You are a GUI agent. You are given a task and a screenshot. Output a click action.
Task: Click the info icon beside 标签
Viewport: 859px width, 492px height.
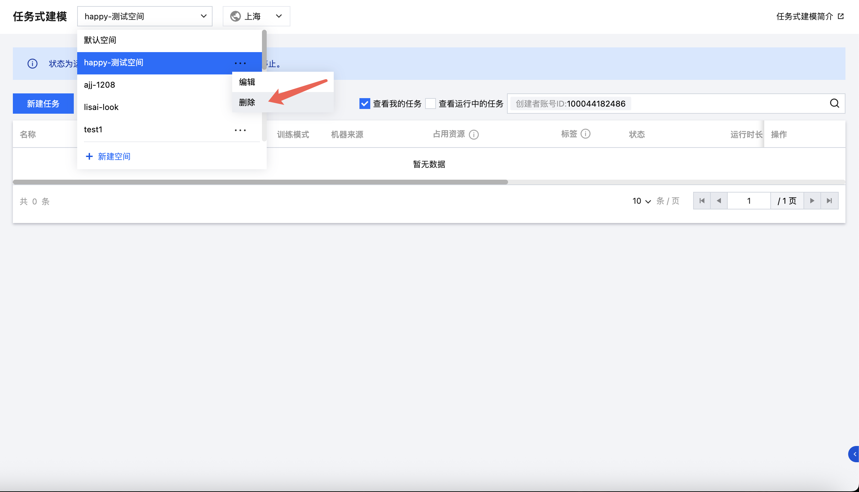[585, 134]
